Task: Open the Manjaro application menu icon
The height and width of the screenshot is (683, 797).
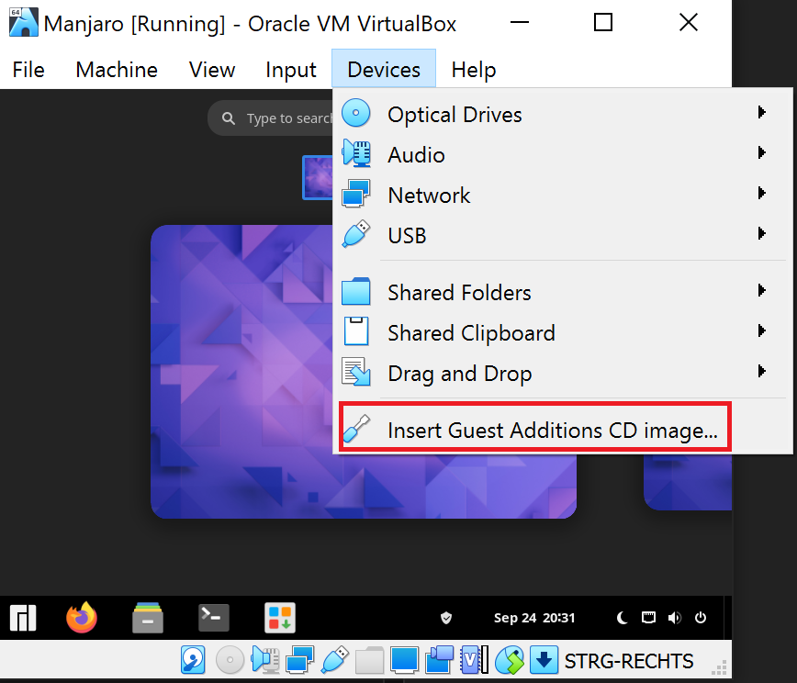Action: [x=23, y=618]
